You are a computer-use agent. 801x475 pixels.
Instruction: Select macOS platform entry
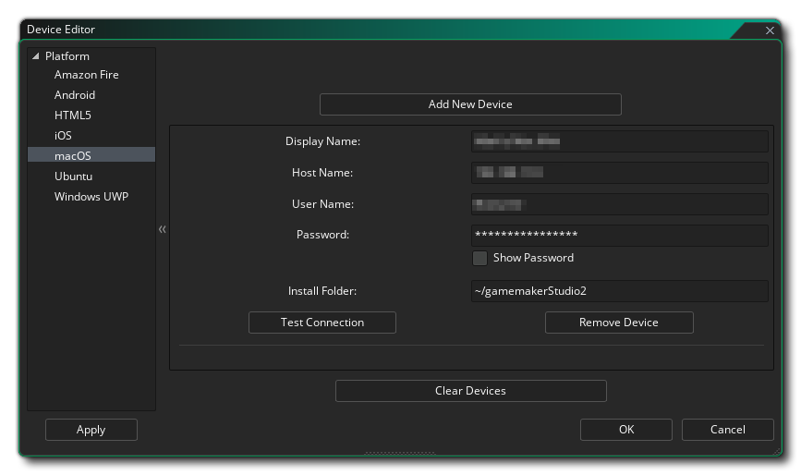pyautogui.click(x=73, y=156)
